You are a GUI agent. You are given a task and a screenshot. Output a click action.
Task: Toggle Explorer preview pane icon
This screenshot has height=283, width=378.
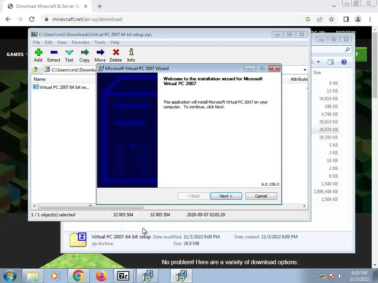(x=331, y=62)
